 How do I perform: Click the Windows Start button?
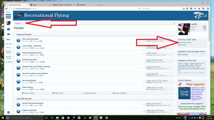click(x=2, y=118)
